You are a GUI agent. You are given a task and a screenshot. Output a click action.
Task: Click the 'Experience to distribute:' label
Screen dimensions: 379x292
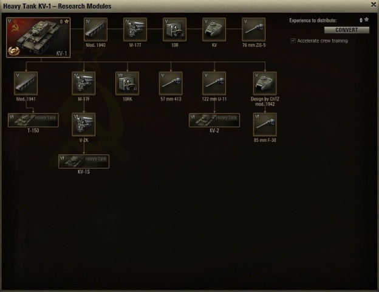point(313,21)
